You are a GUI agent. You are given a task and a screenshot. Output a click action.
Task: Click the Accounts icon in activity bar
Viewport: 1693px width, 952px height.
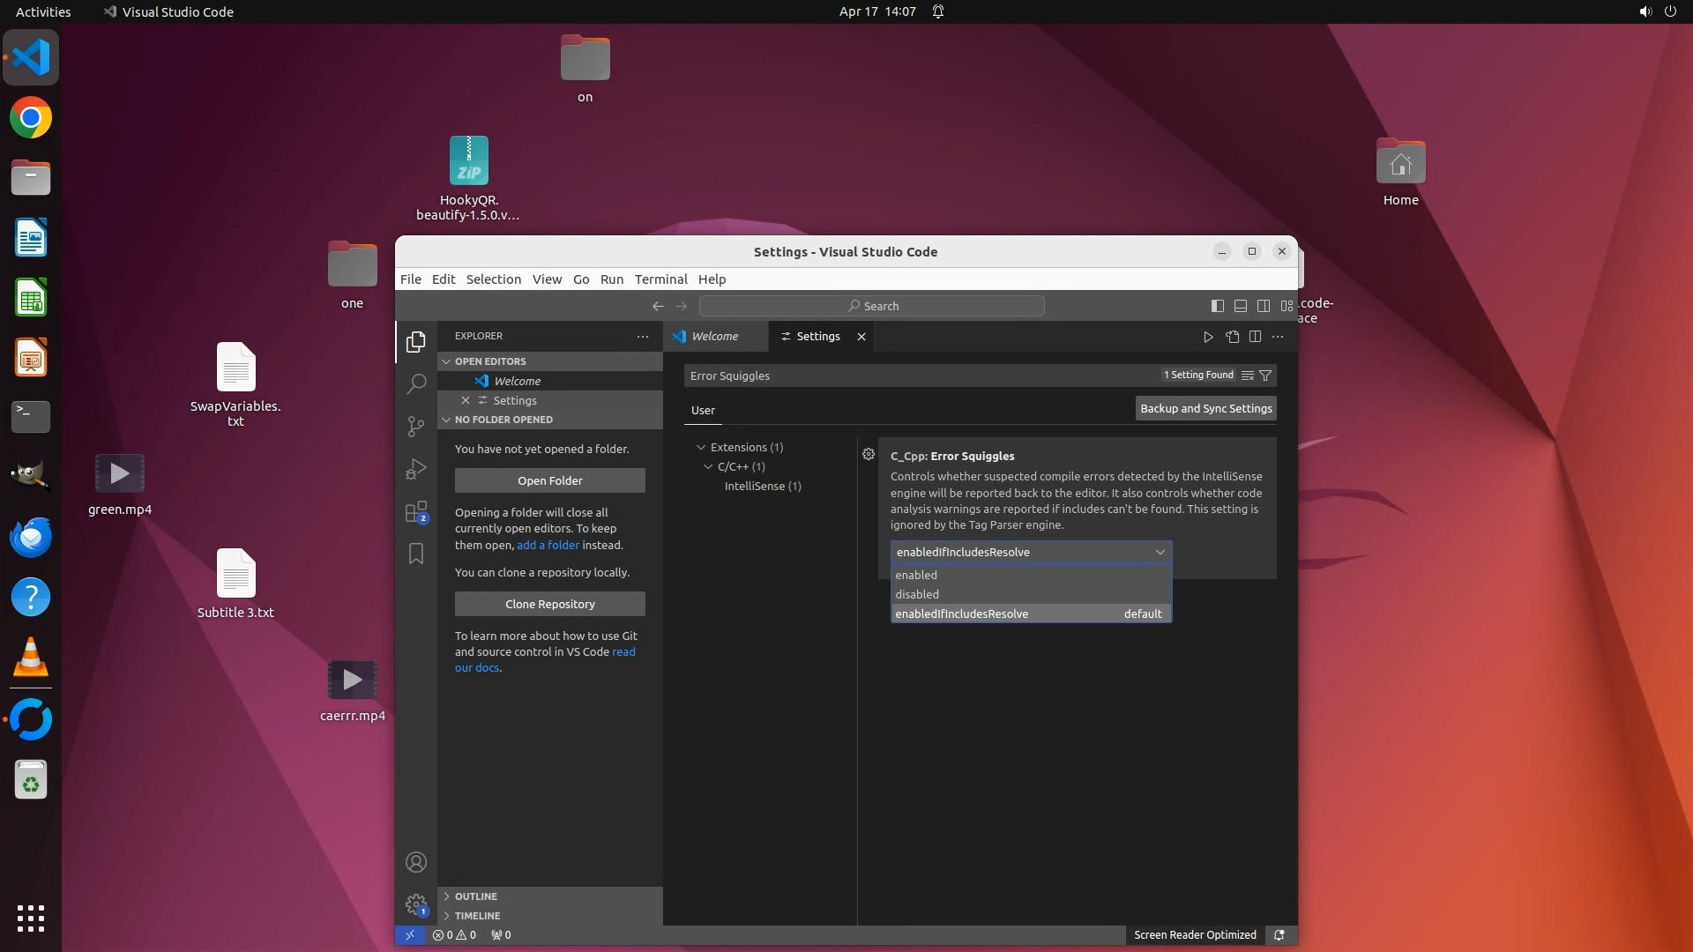coord(416,862)
